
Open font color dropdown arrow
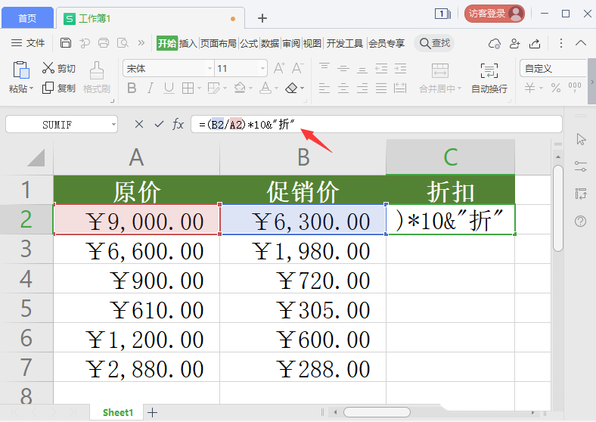[x=276, y=88]
